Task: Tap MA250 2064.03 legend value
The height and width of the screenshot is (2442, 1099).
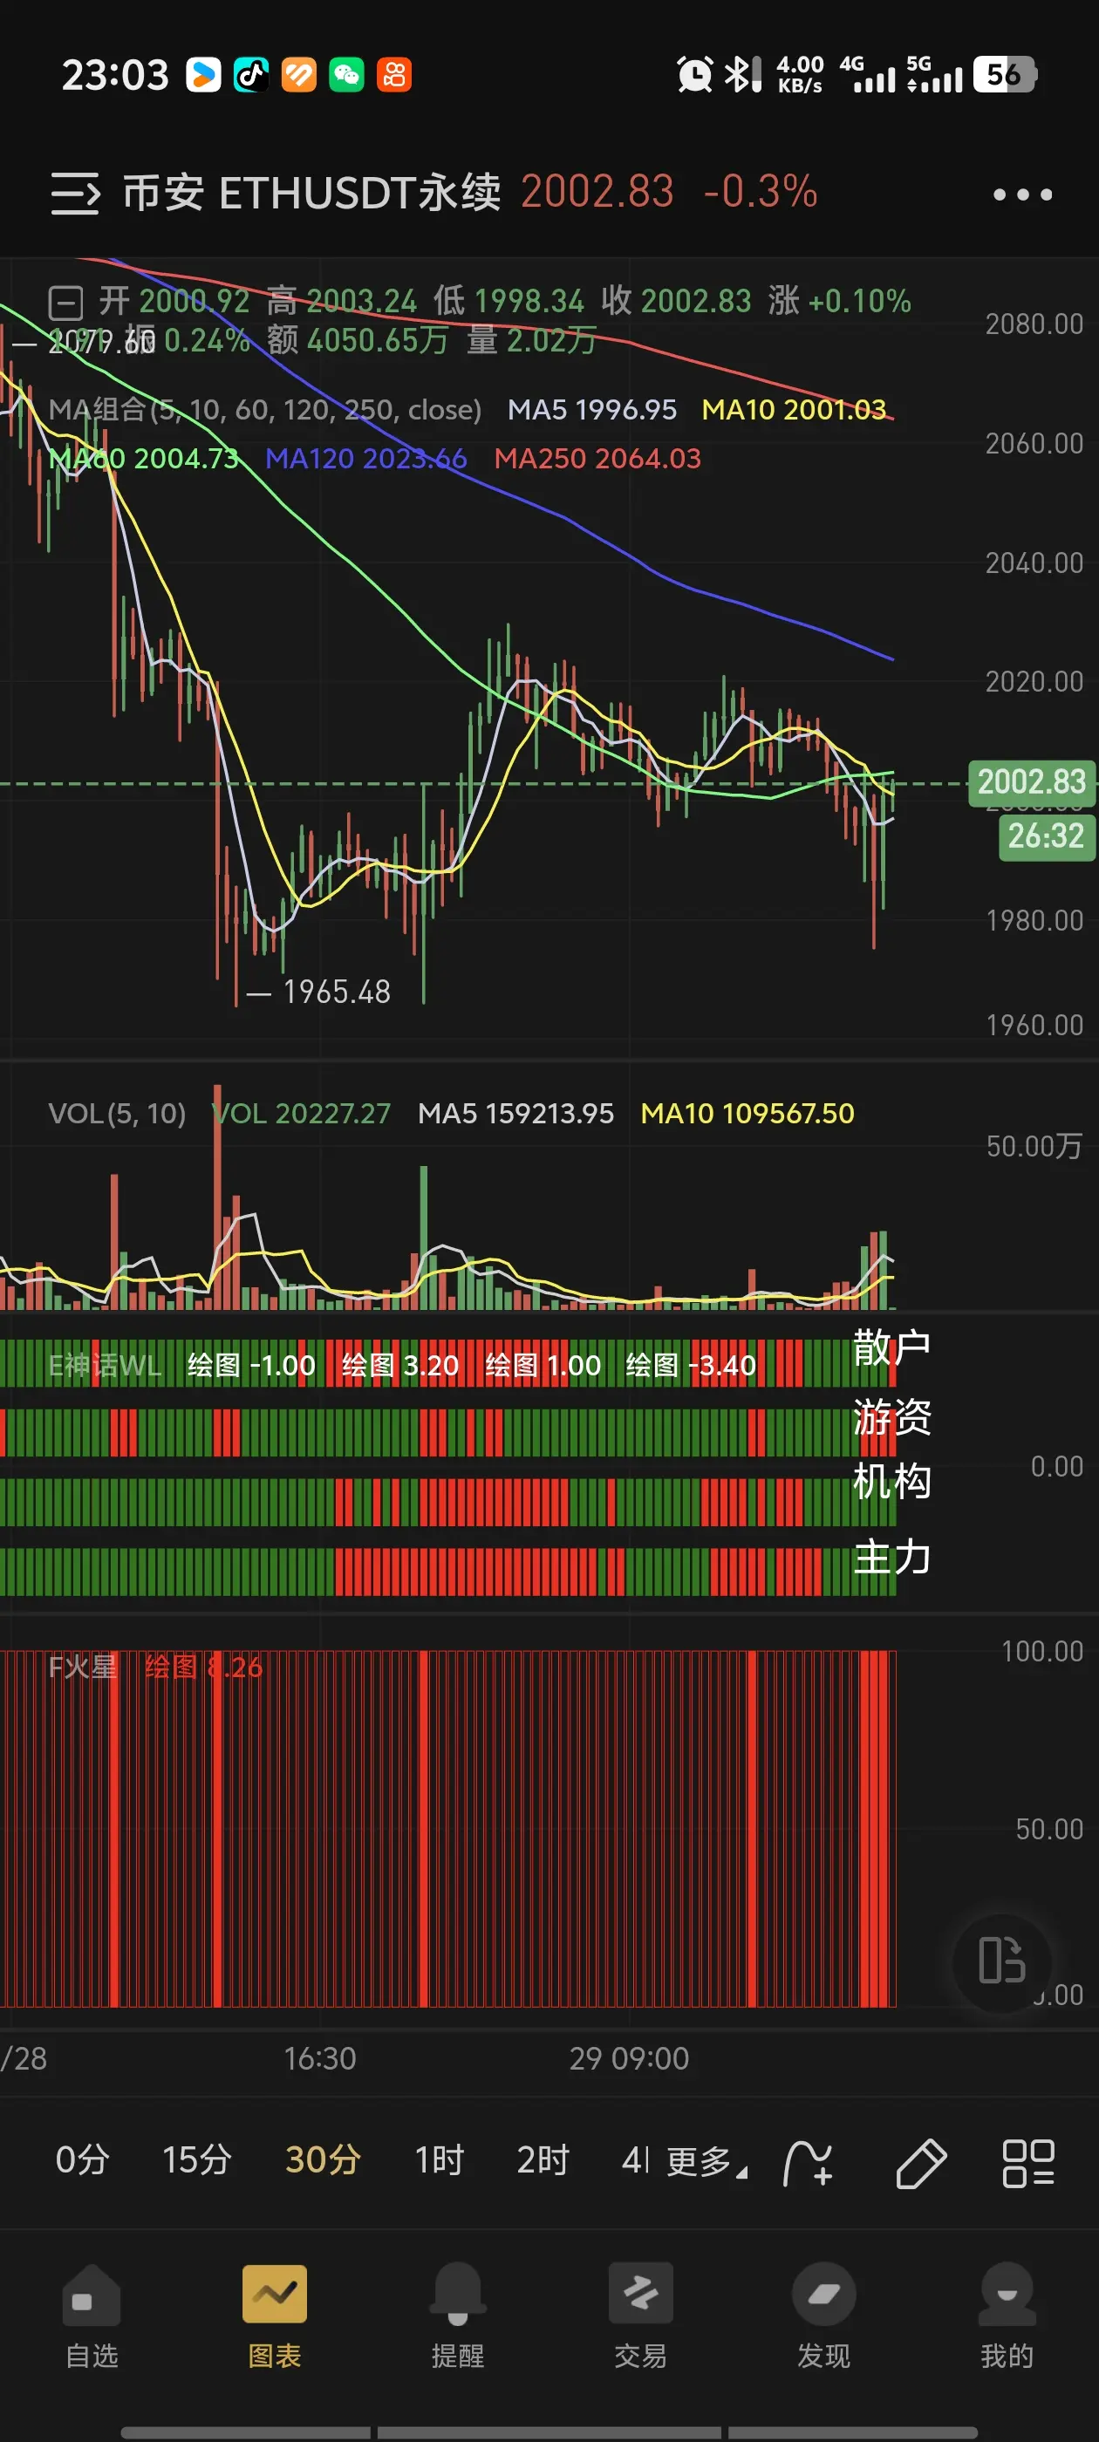Action: coord(597,459)
